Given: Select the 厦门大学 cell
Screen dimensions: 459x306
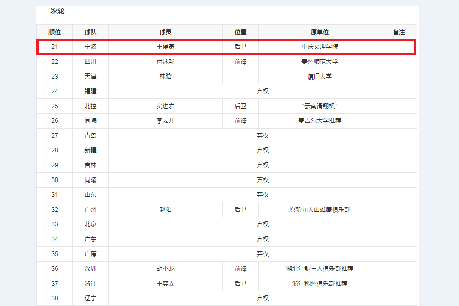Looking at the screenshot, I should [320, 76].
